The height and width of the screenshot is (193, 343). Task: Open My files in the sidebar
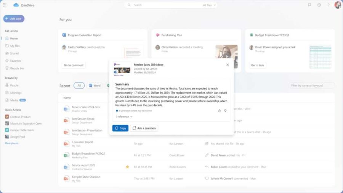pyautogui.click(x=15, y=46)
